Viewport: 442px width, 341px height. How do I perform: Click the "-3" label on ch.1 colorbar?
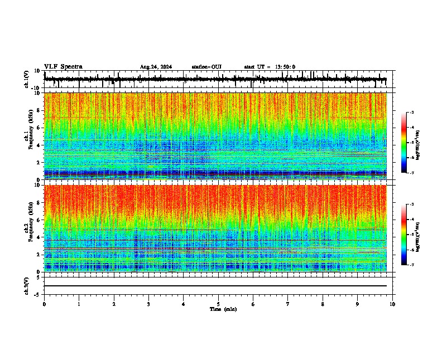411,112
